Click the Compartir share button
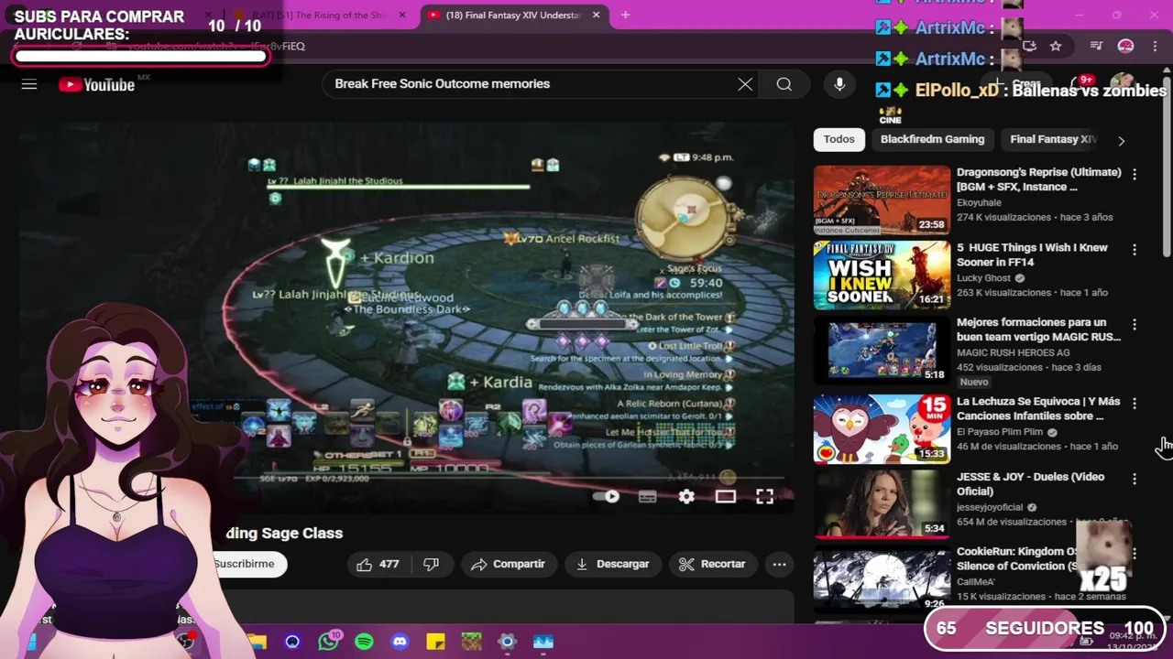This screenshot has height=659, width=1173. (x=509, y=564)
